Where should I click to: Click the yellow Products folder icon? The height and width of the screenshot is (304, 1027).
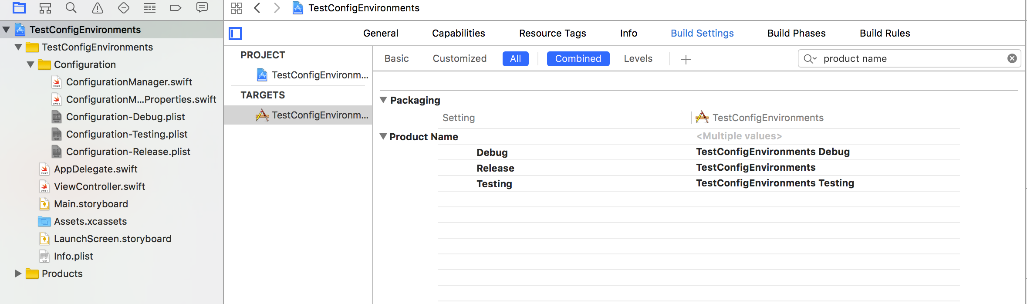tap(32, 274)
